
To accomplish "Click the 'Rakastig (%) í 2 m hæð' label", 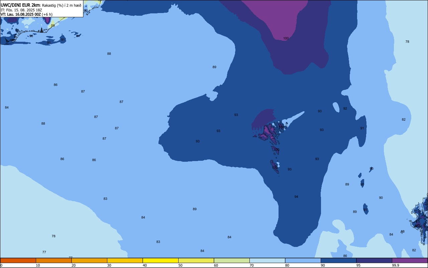I will [62, 5].
